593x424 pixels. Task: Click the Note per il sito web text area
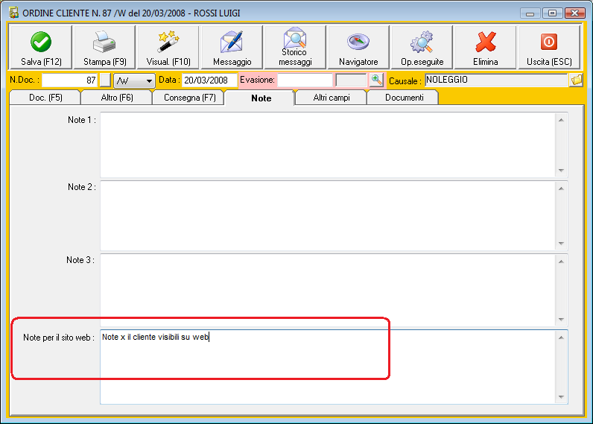point(328,367)
